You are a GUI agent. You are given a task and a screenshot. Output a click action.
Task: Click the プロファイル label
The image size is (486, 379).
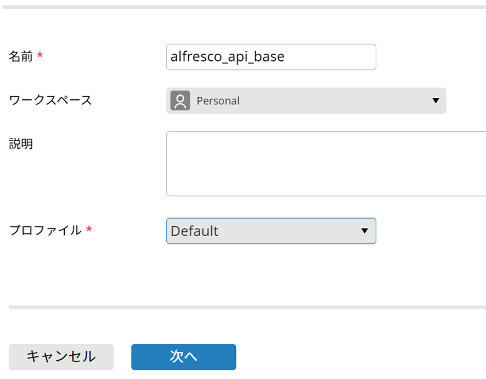pos(46,230)
